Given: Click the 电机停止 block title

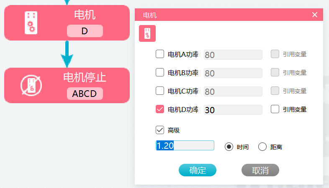Looking at the screenshot, I should point(85,77).
